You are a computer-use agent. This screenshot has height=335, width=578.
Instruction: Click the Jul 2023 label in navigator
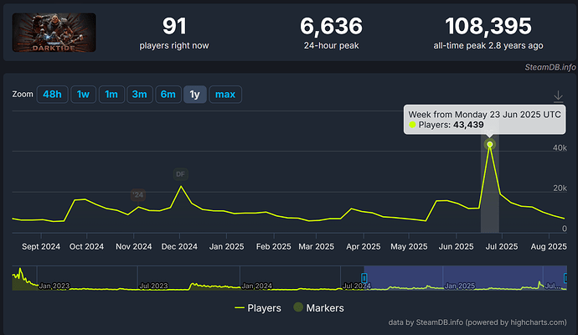154,286
